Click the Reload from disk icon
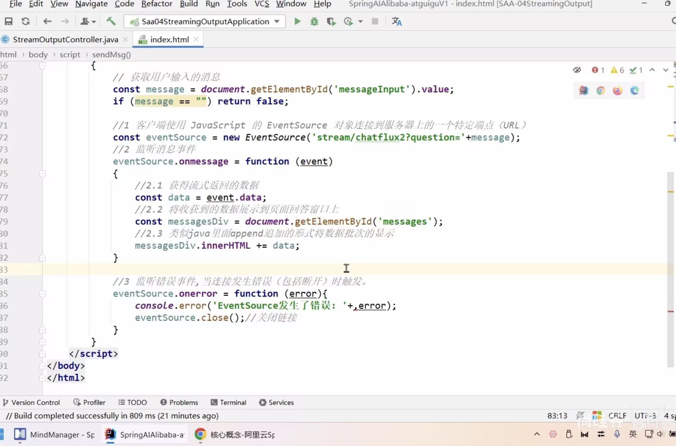This screenshot has height=446, width=676. coord(26,22)
